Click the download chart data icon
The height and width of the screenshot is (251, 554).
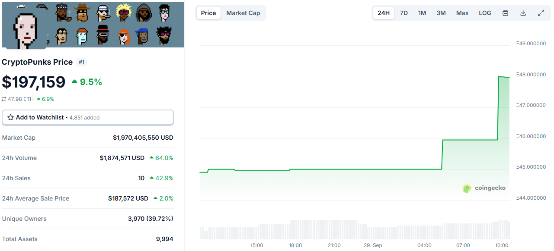click(x=523, y=13)
